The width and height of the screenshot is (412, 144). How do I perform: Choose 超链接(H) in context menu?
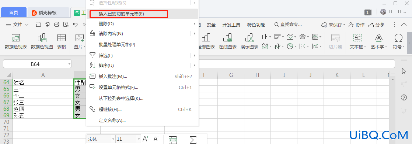tap(142, 109)
